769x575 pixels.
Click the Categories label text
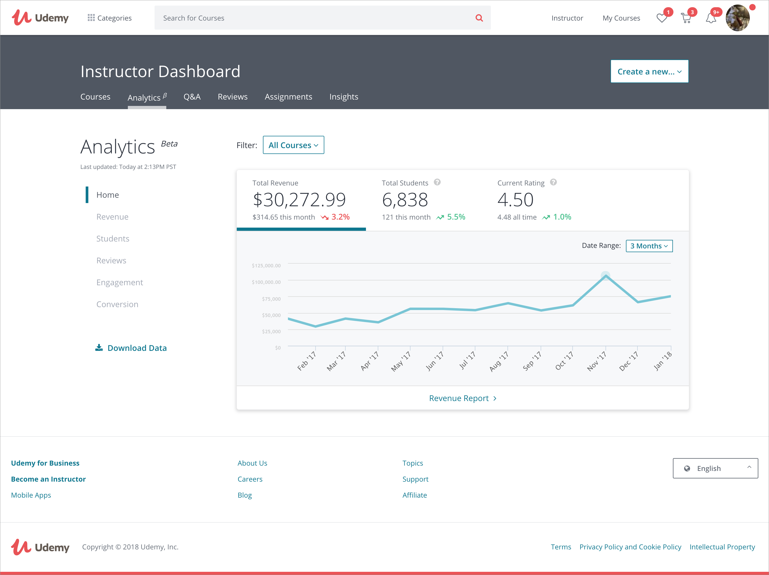[x=115, y=18]
